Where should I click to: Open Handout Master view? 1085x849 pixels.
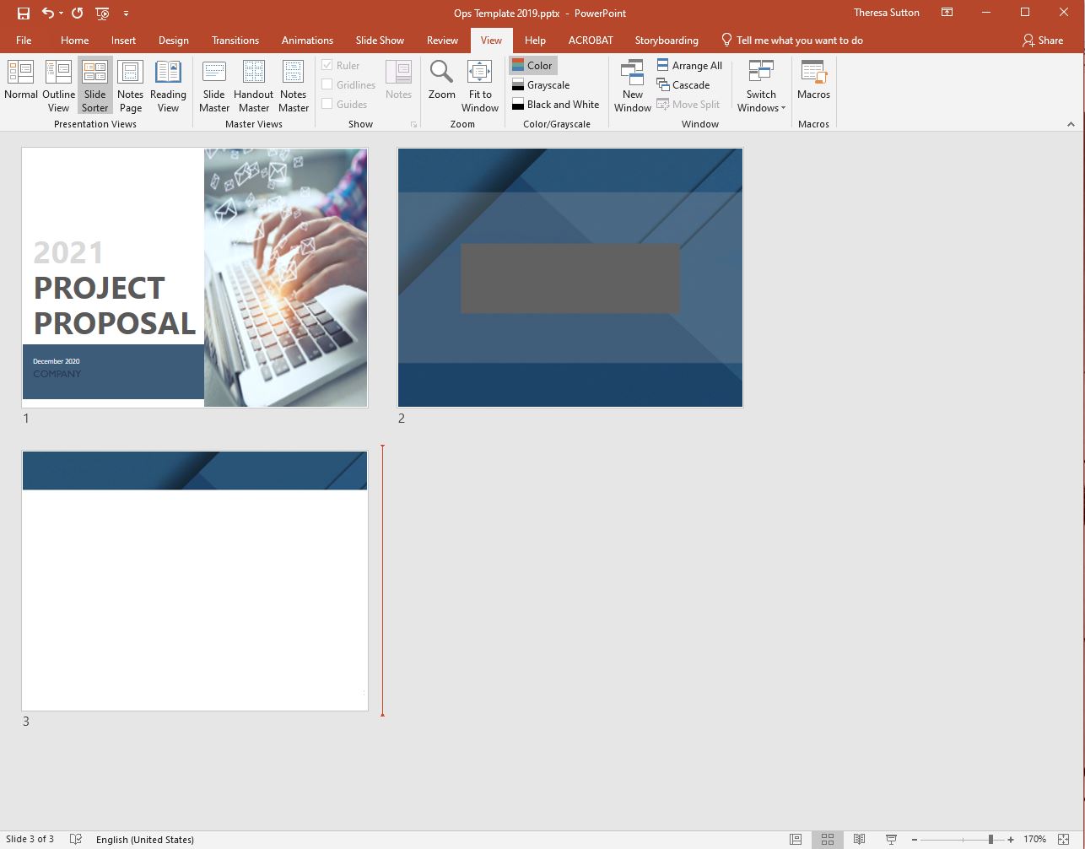click(x=253, y=84)
